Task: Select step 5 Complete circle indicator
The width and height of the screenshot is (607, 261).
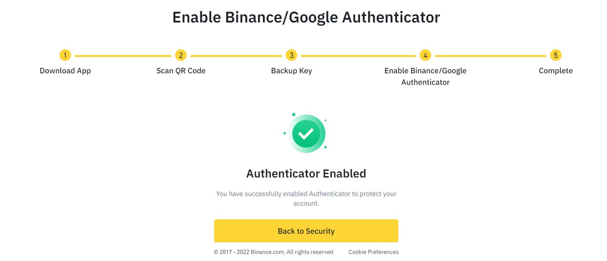Action: point(556,55)
